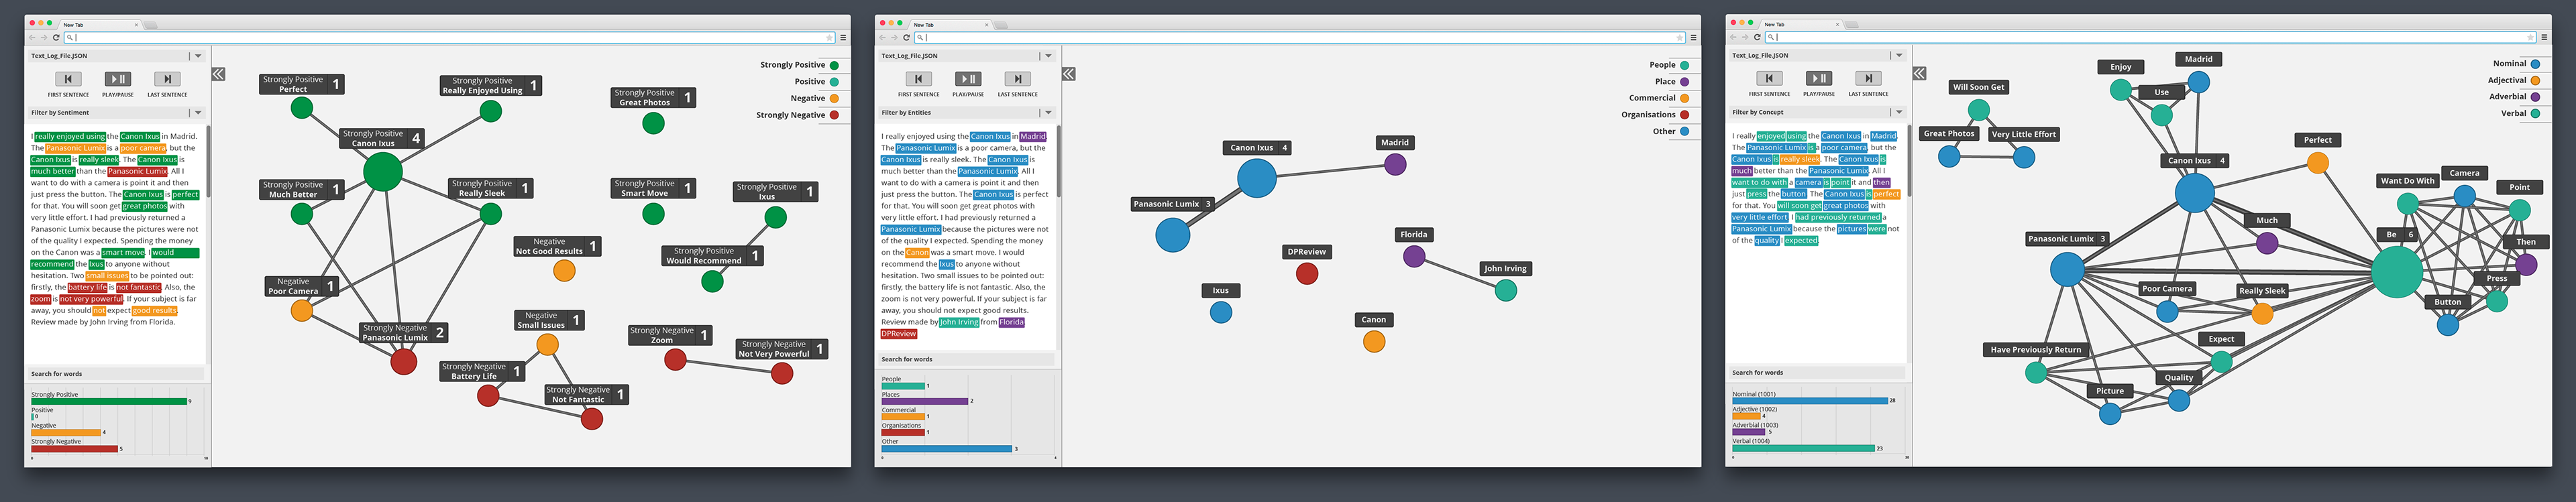Screen dimensions: 2576x502
Task: Reload the page in middle browser window
Action: (906, 37)
